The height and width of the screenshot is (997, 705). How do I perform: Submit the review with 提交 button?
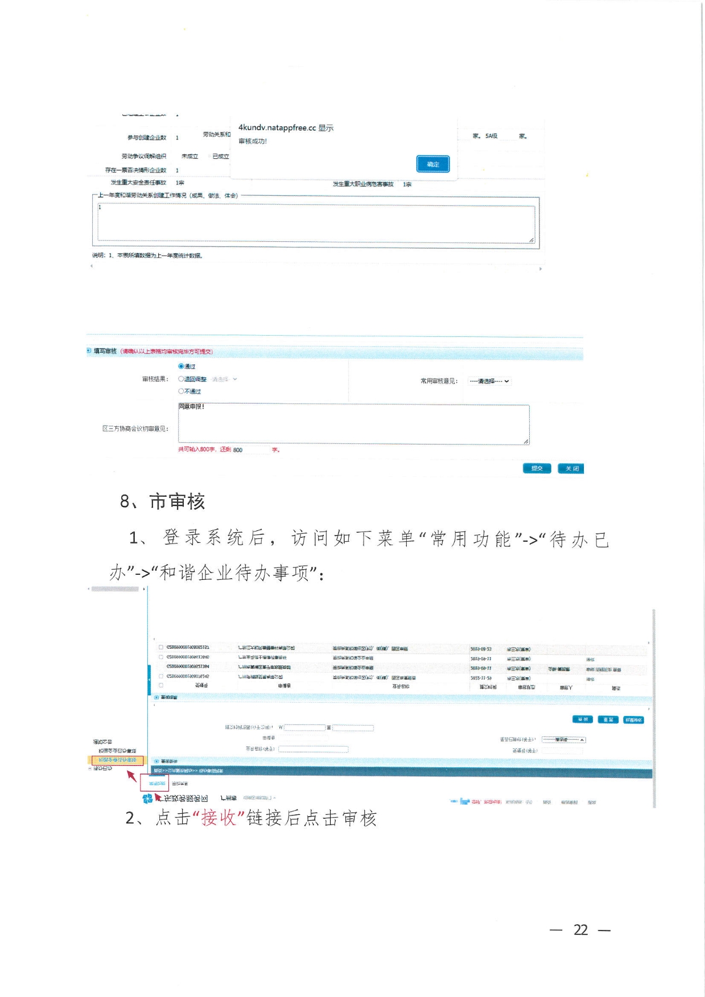click(x=537, y=468)
